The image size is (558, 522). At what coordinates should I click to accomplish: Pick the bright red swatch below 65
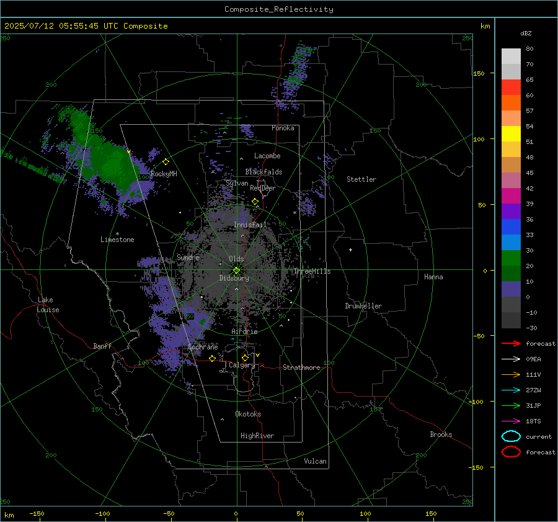511,88
